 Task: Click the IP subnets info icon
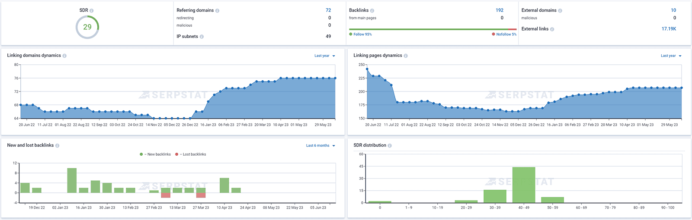coord(202,37)
